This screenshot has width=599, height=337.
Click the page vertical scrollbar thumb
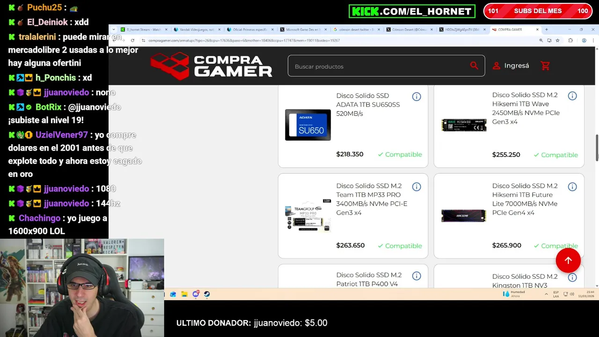tap(597, 148)
